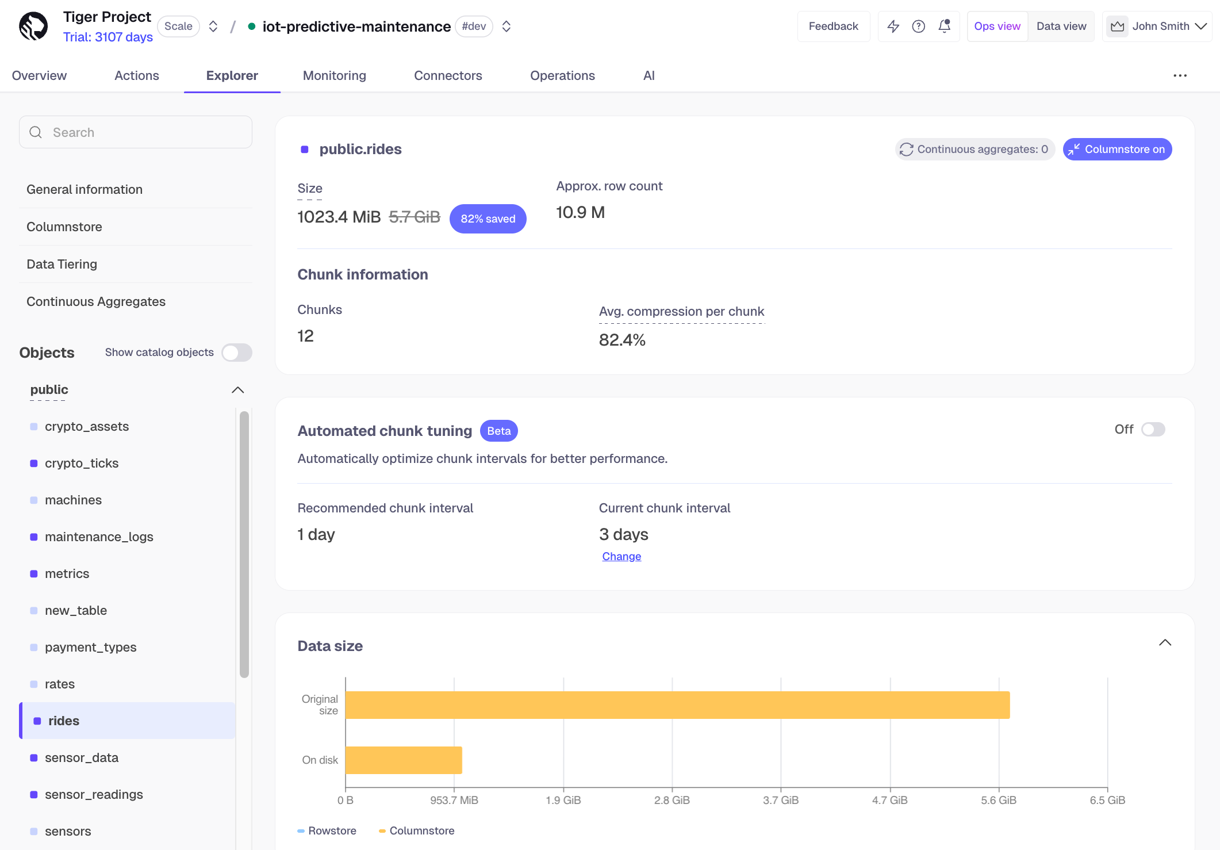
Task: Click the Columnstore on badge
Action: point(1116,149)
